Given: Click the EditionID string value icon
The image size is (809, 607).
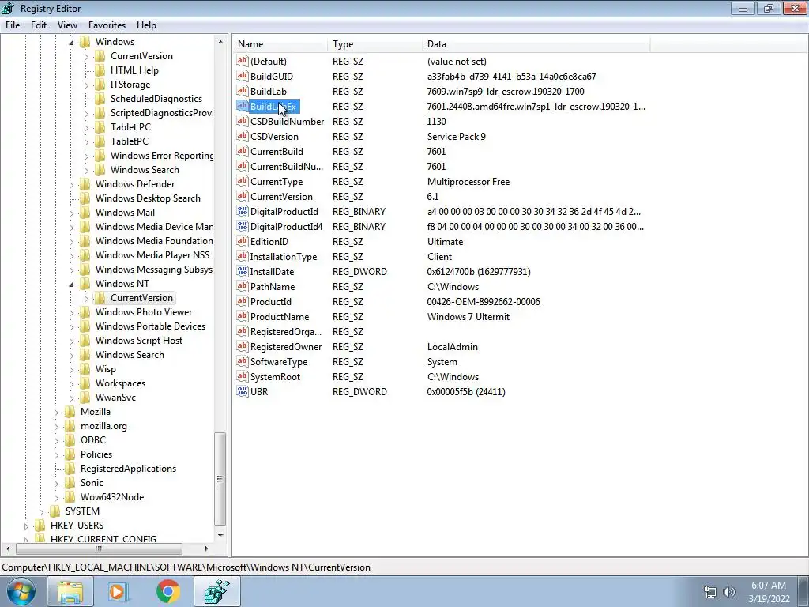Looking at the screenshot, I should (x=242, y=241).
